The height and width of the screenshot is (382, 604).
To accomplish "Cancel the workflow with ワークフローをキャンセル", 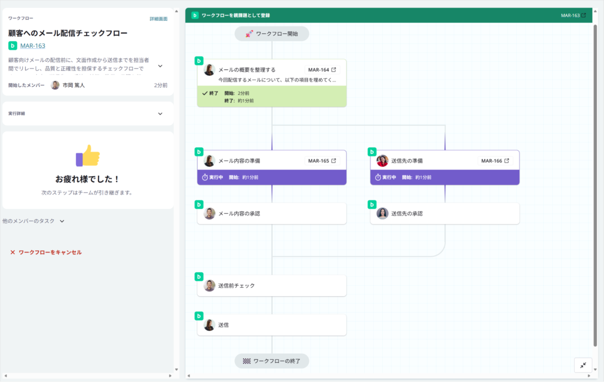I will (46, 252).
